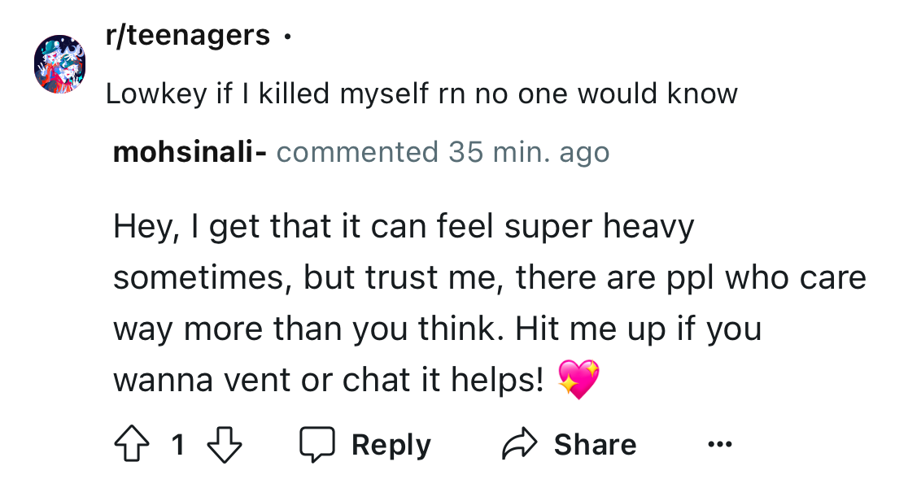Open the three-dot more options menu
This screenshot has width=908, height=501.
[x=719, y=445]
